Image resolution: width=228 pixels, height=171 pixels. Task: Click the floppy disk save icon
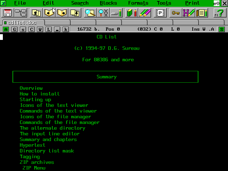pos(7,13)
